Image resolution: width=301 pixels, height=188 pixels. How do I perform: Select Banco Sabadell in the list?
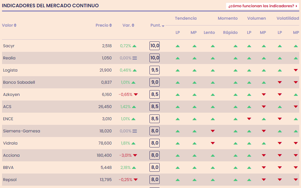click(x=19, y=82)
